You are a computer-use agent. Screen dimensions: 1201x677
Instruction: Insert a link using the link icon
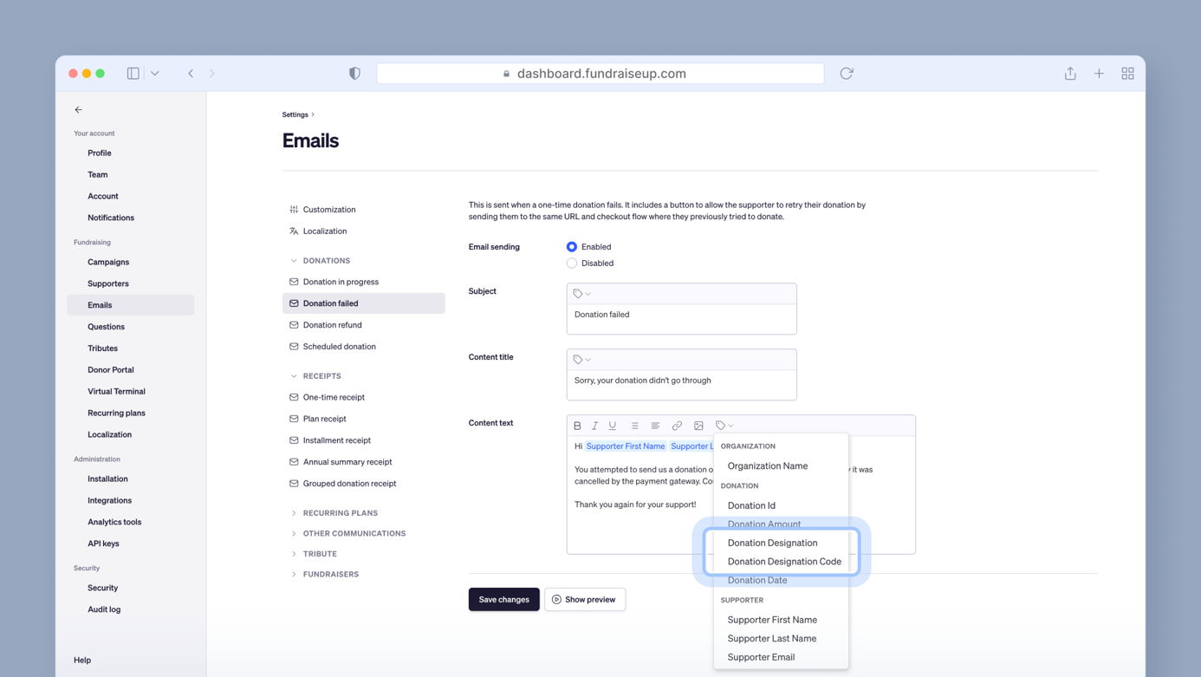click(x=677, y=426)
